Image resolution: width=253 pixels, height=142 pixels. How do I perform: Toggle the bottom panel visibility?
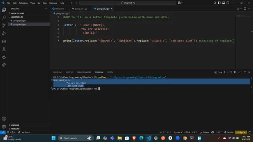[224, 3]
